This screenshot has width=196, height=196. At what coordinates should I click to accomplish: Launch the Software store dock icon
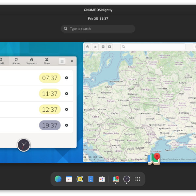point(102,179)
